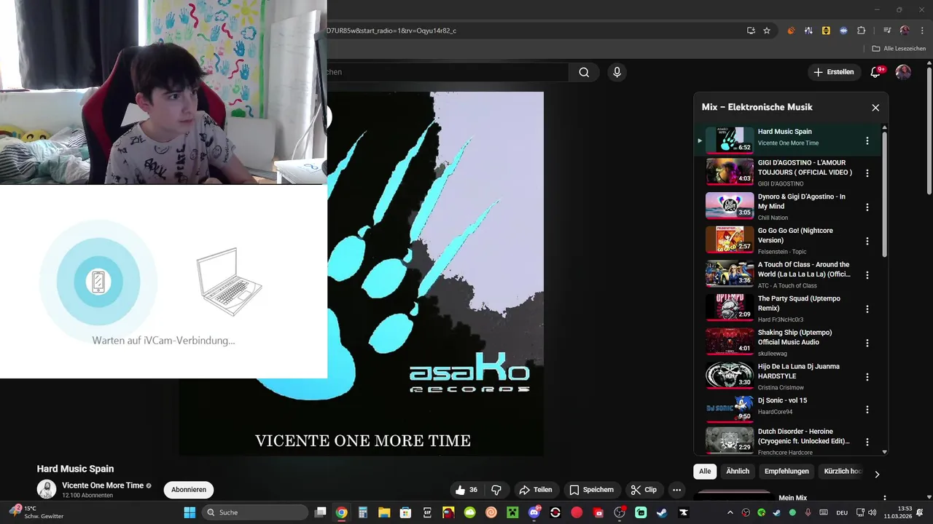The height and width of the screenshot is (524, 933).
Task: Click the page vertical scrollbar
Action: click(929, 131)
